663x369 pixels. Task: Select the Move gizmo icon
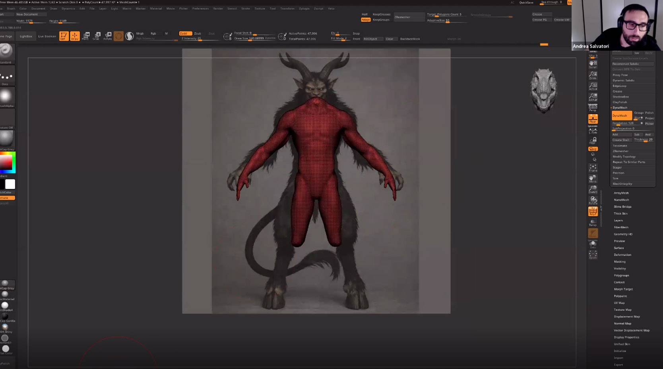click(85, 36)
